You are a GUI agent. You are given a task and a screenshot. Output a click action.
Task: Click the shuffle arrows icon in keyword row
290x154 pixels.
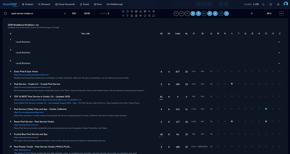[149, 16]
